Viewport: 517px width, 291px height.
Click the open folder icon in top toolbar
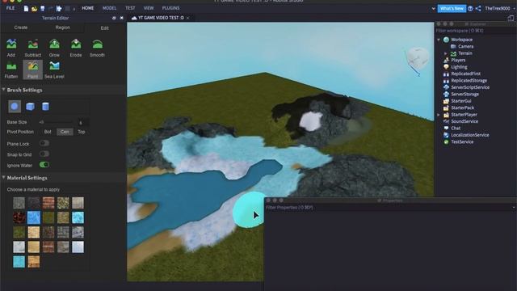[34, 9]
